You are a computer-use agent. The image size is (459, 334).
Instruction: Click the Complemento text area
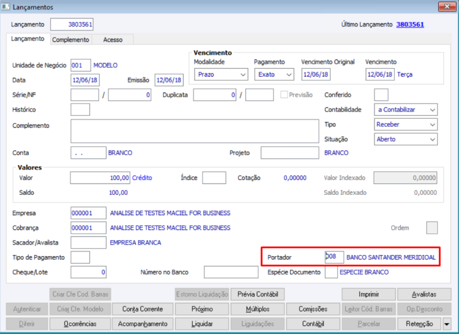click(195, 131)
